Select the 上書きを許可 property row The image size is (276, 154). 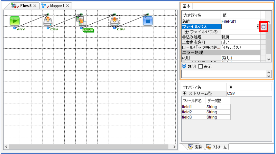click(221, 42)
